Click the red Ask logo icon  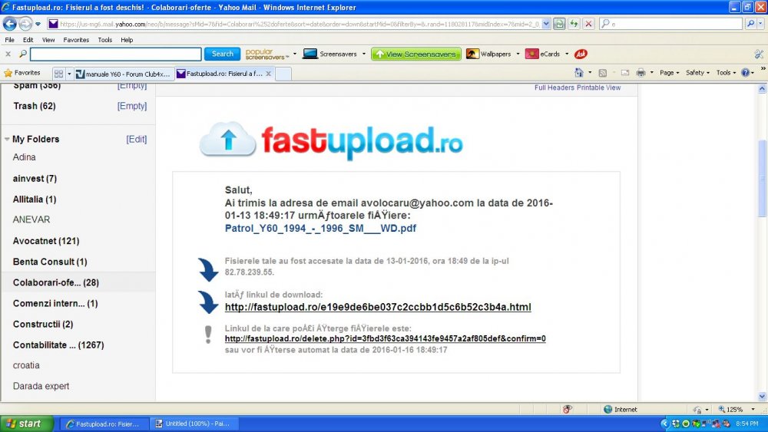click(581, 54)
